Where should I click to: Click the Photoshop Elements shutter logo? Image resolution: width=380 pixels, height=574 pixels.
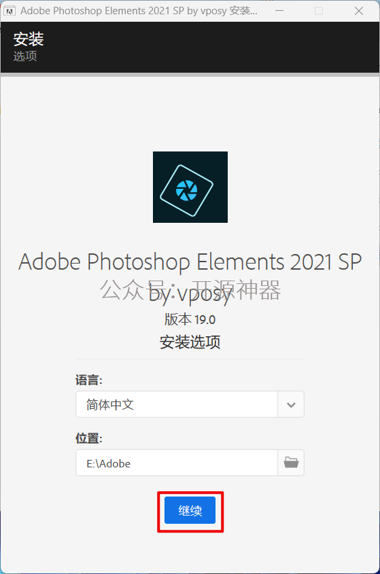[190, 187]
